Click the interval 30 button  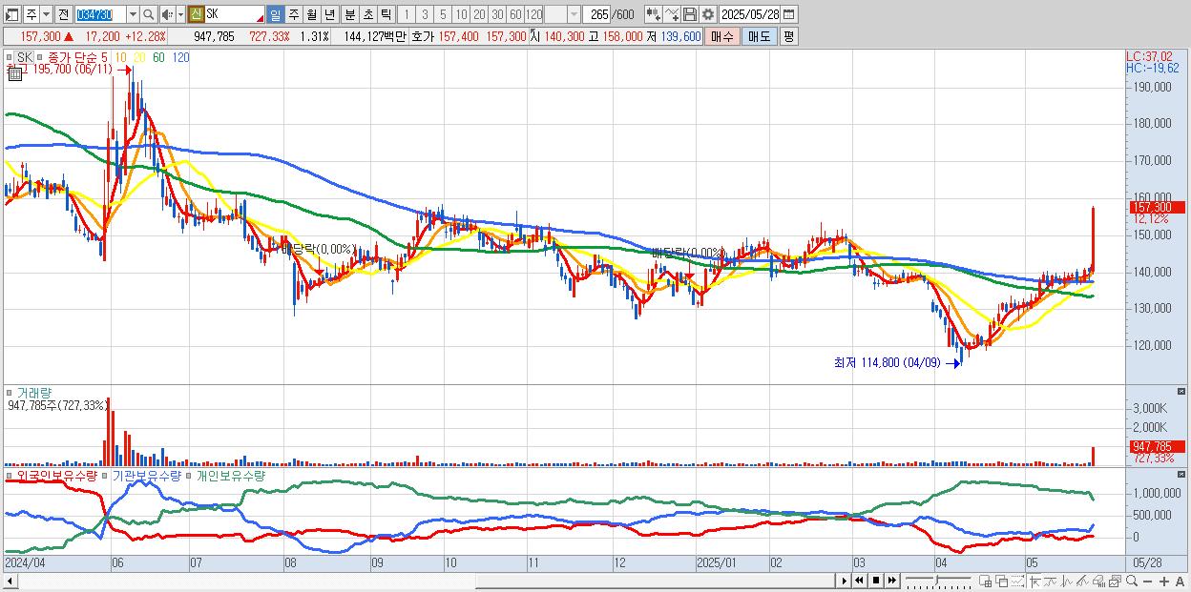click(497, 14)
